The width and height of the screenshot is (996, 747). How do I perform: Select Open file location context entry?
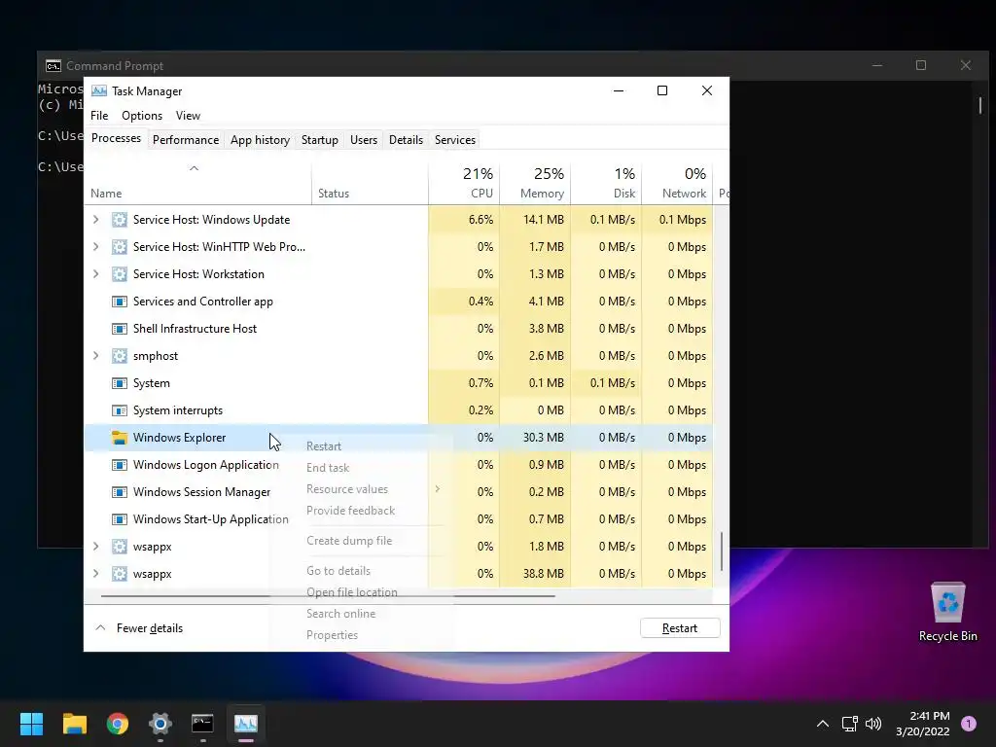pos(360,592)
